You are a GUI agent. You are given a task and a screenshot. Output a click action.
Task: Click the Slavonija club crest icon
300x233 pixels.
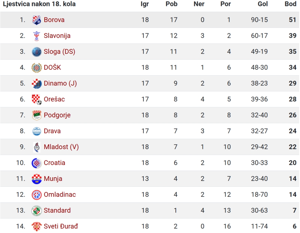pyautogui.click(x=37, y=36)
